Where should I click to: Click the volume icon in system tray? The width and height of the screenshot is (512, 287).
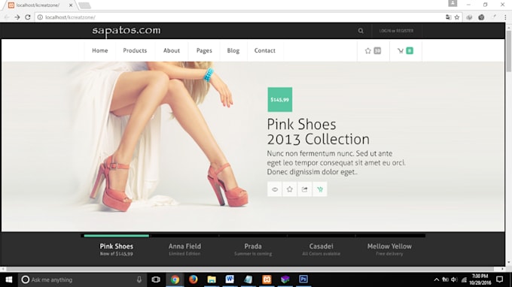click(x=454, y=279)
